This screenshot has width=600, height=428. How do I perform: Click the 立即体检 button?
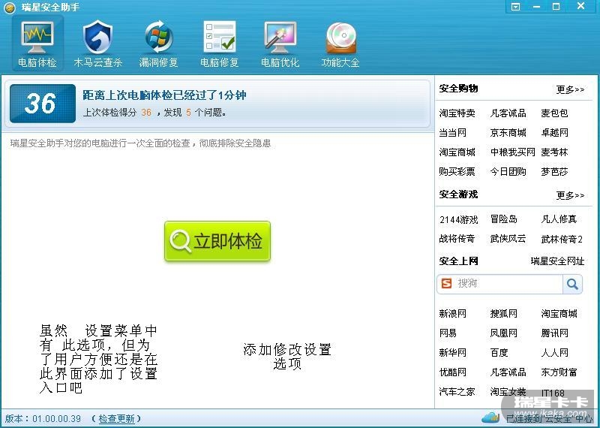point(217,241)
